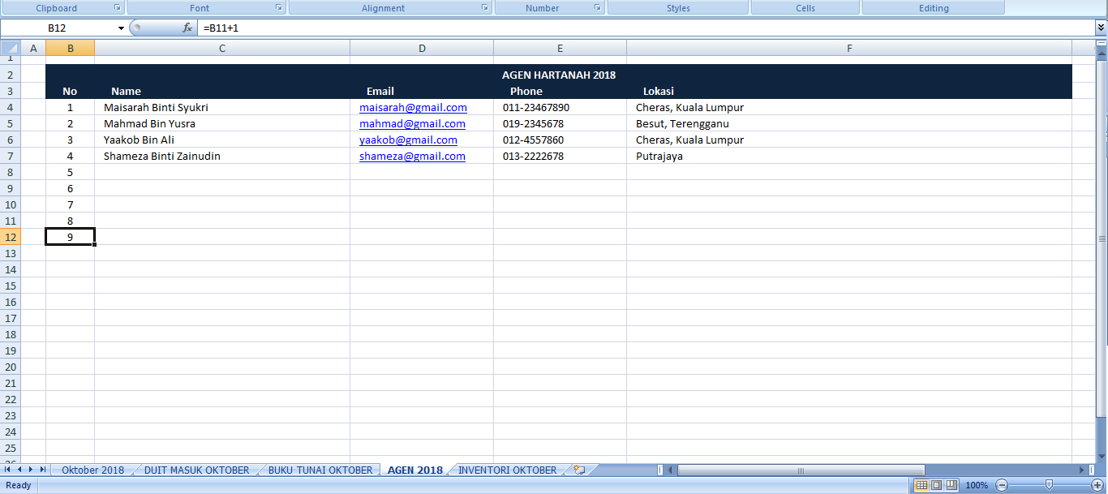The height and width of the screenshot is (494, 1108).
Task: Select cell B8 containing 5
Action: pyautogui.click(x=70, y=172)
